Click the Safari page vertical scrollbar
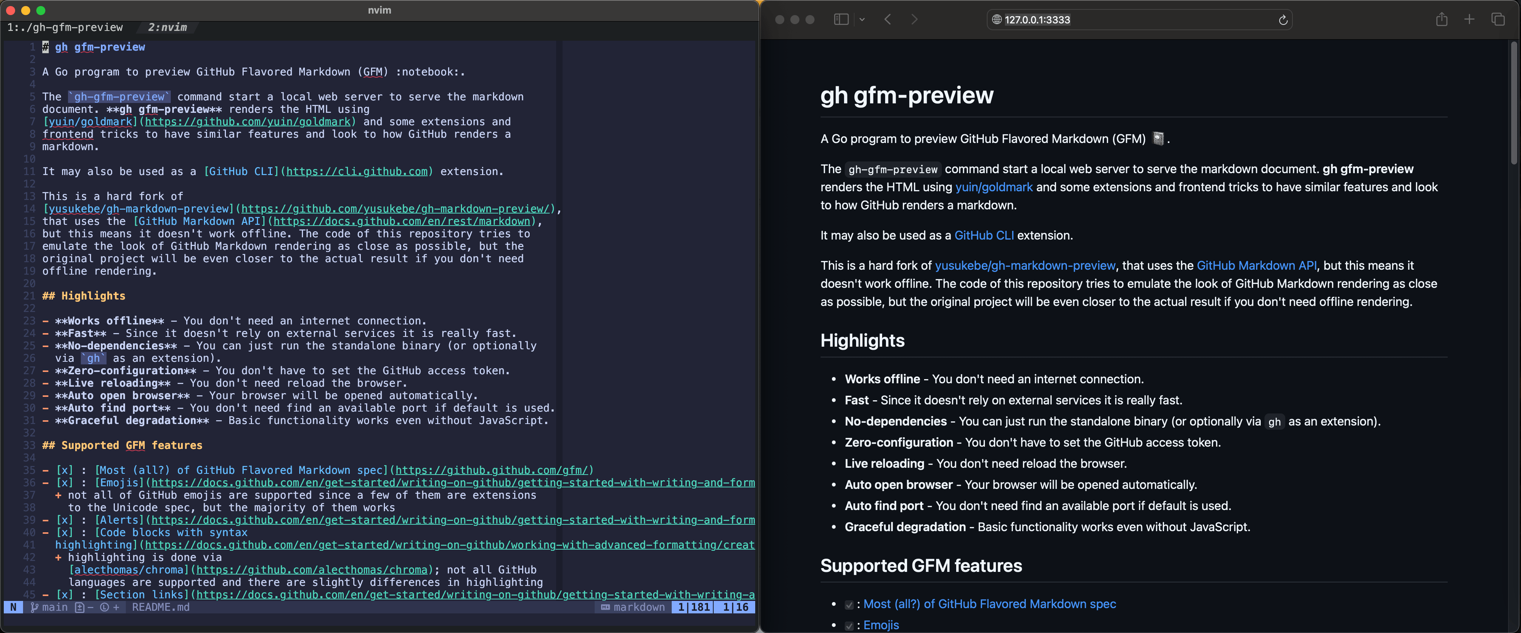 (x=1513, y=103)
